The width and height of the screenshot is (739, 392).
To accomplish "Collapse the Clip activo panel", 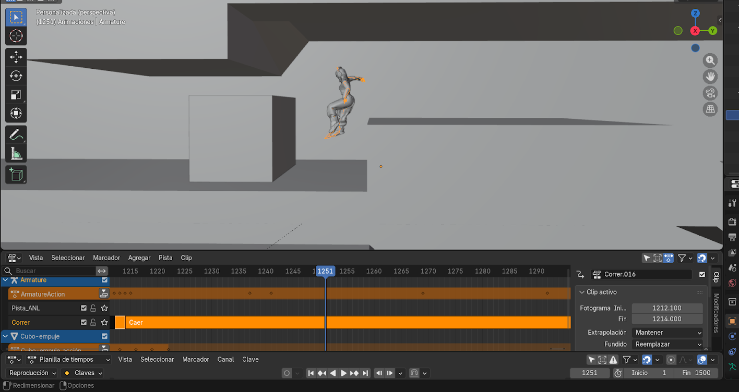I will click(x=582, y=292).
